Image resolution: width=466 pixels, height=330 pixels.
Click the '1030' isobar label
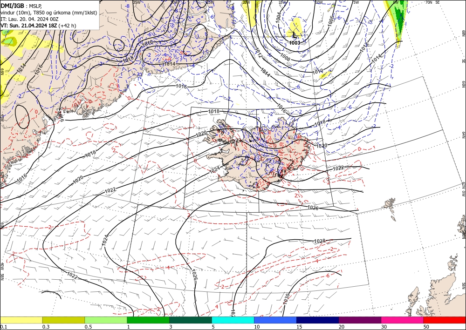click(287, 298)
